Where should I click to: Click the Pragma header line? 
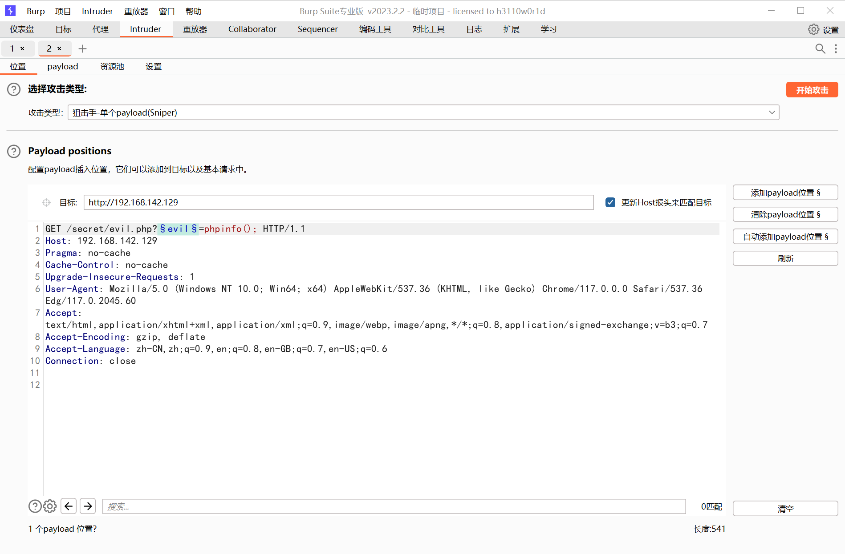[88, 253]
